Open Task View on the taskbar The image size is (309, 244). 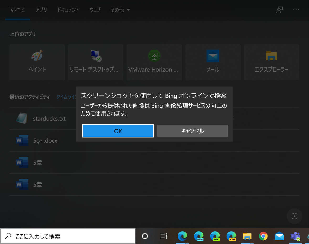(x=164, y=236)
